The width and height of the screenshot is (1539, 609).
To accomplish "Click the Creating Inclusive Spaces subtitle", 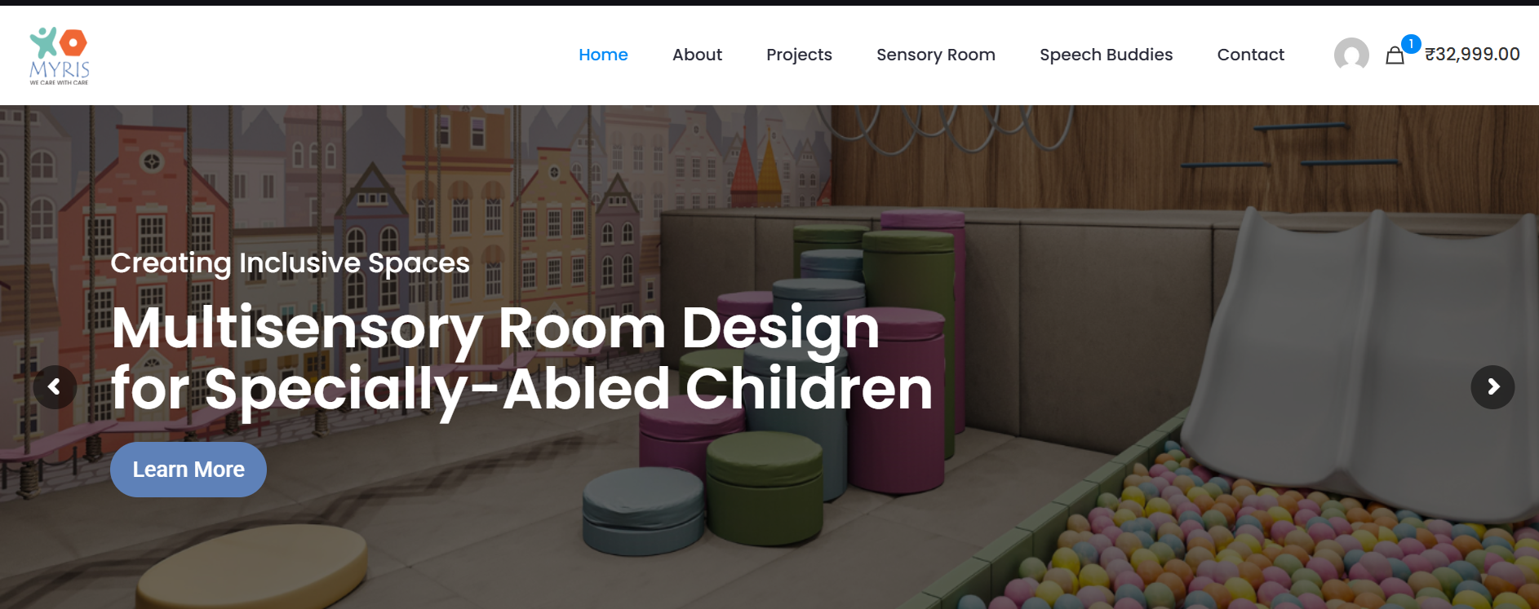I will tap(290, 263).
